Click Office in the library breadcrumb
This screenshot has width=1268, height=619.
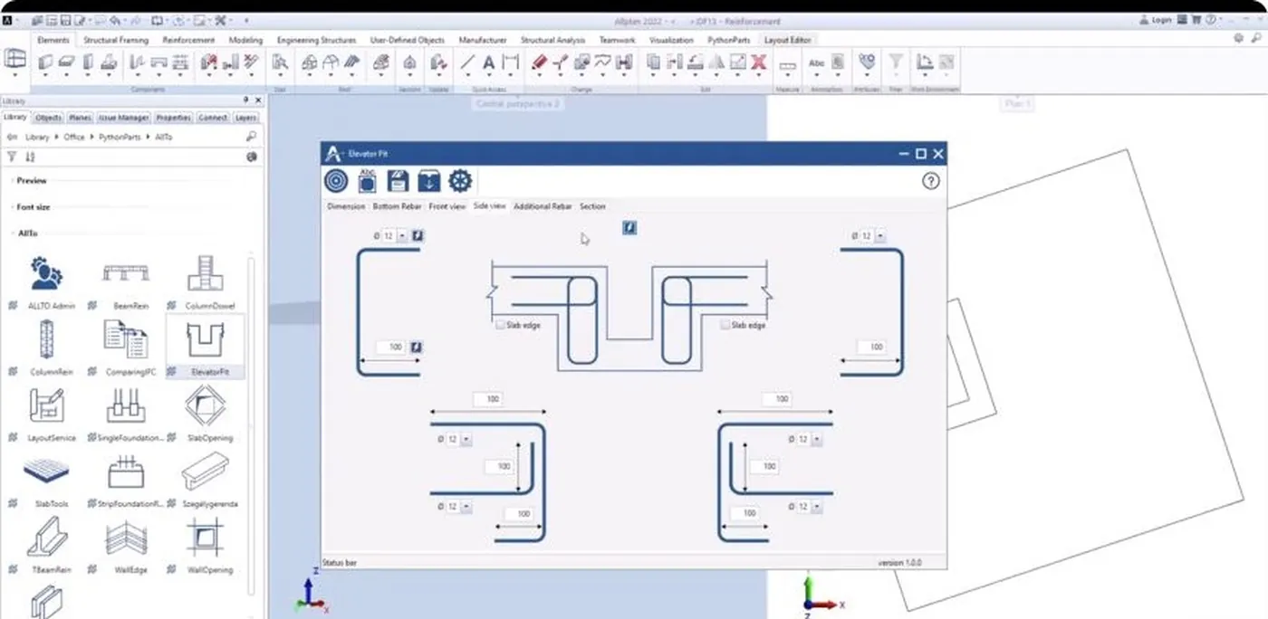click(74, 137)
